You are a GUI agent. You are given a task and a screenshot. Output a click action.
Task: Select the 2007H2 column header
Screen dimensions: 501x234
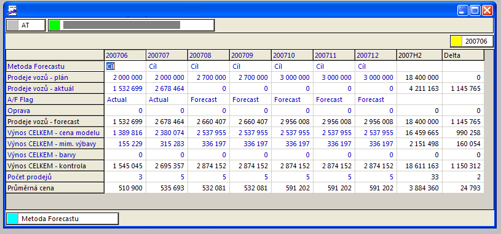(419, 55)
